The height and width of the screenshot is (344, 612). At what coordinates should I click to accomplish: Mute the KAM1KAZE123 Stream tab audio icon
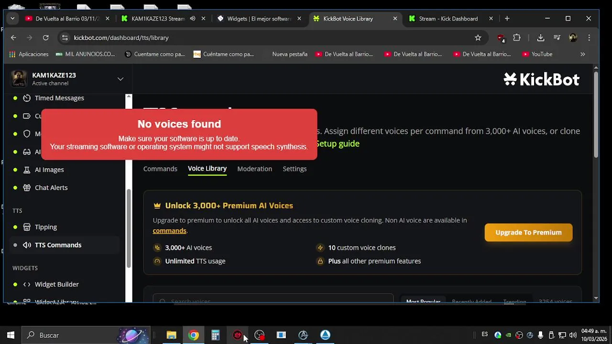(192, 19)
